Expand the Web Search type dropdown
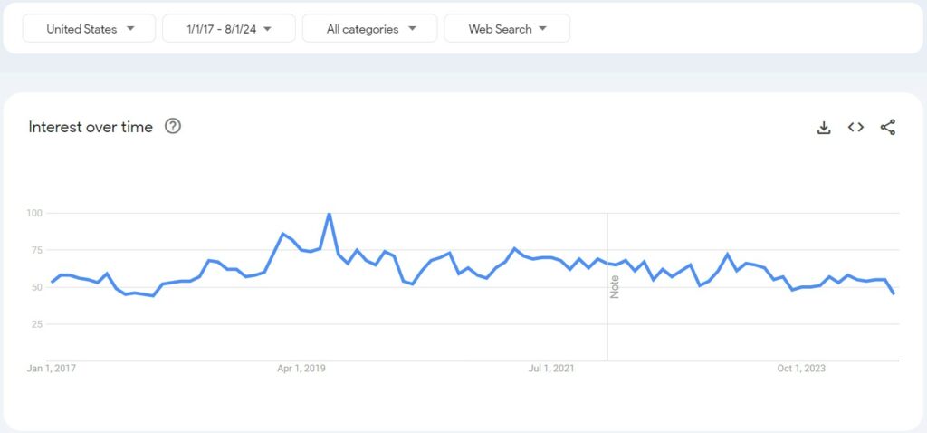 [507, 29]
